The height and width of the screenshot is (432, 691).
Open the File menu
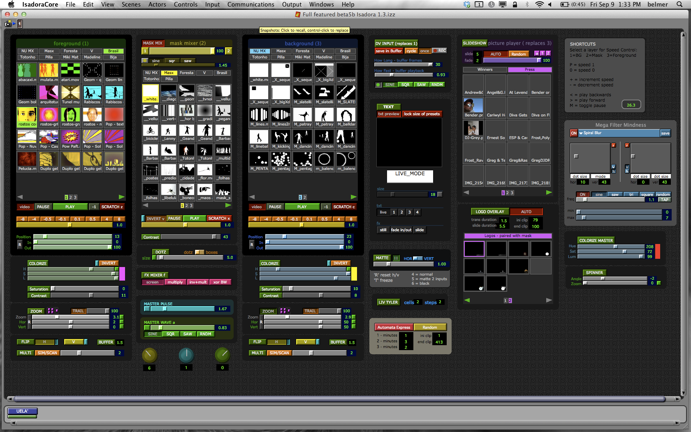70,5
